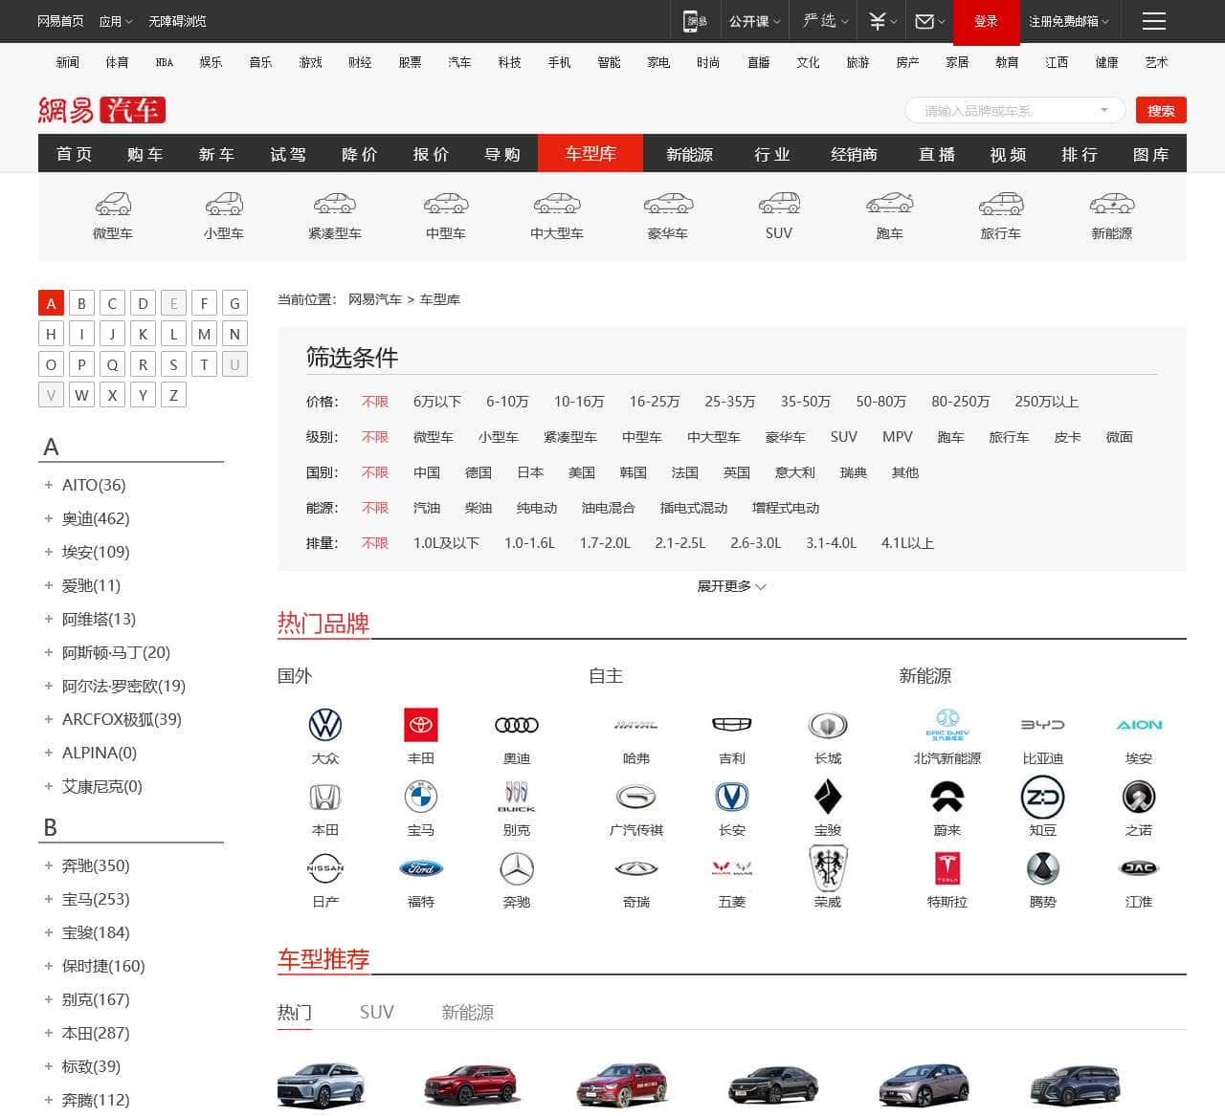Open the first silver SUV thumbnail
1225x1116 pixels.
[321, 1084]
